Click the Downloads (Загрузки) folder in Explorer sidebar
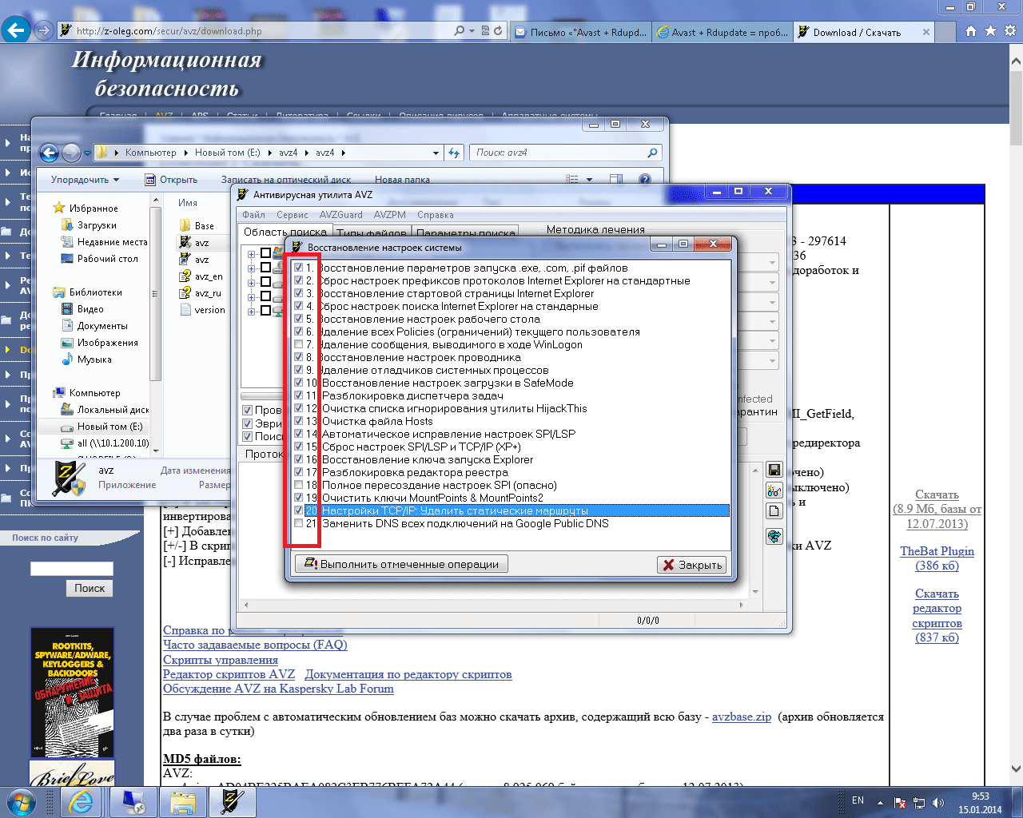The width and height of the screenshot is (1023, 818). click(90, 225)
